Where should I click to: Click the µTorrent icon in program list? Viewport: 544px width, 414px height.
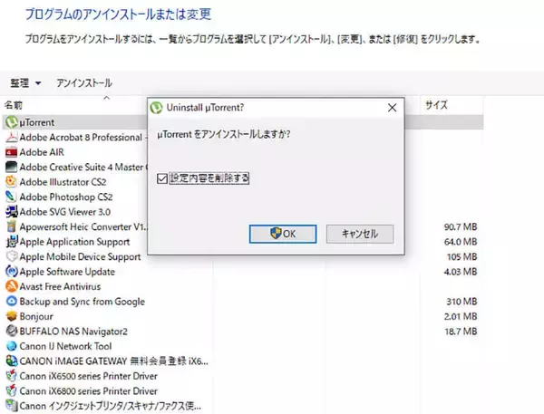[x=11, y=121]
